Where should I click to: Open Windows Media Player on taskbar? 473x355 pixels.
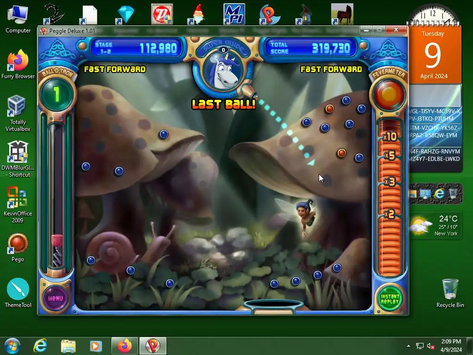coord(96,346)
